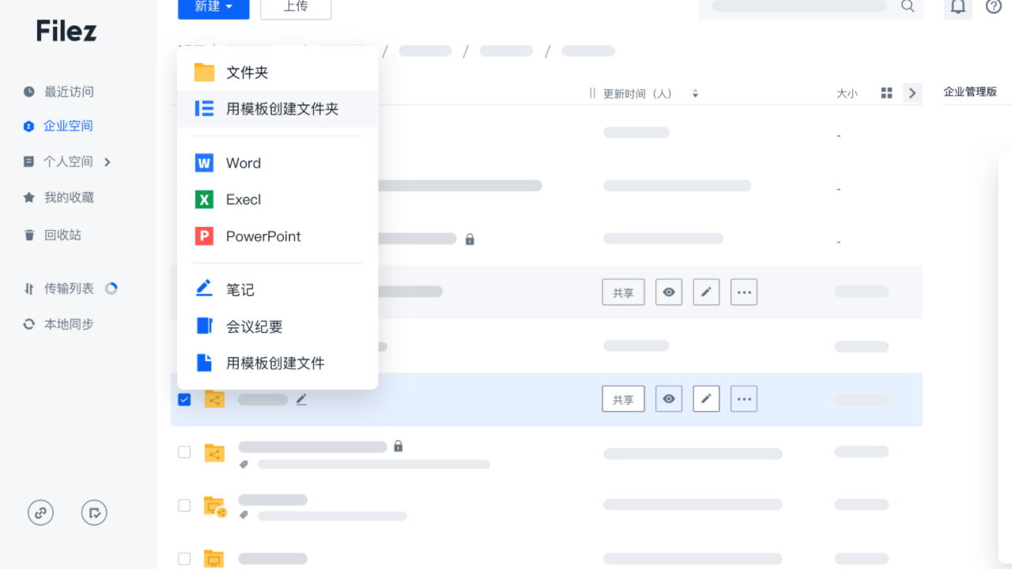Open more actions with the ellipsis icon
This screenshot has width=1012, height=569.
(744, 398)
